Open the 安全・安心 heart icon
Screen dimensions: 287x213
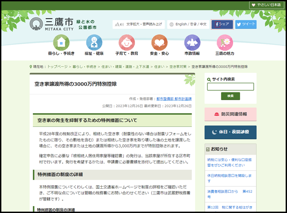(160, 43)
